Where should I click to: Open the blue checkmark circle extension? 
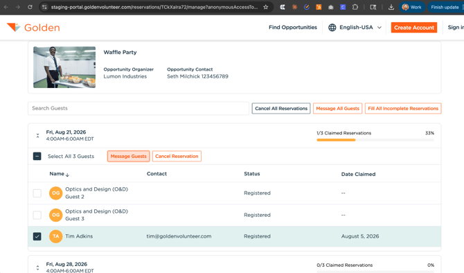pos(307,7)
